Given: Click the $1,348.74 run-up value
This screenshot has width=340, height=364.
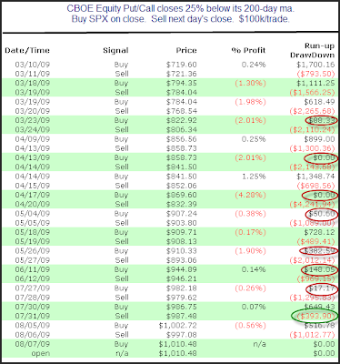Looking at the screenshot, I should [315, 177].
